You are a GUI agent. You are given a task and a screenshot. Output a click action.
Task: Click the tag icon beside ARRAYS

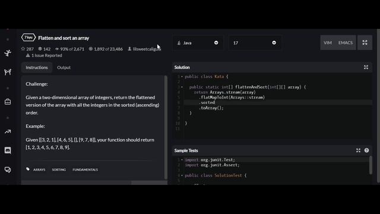coord(28,169)
